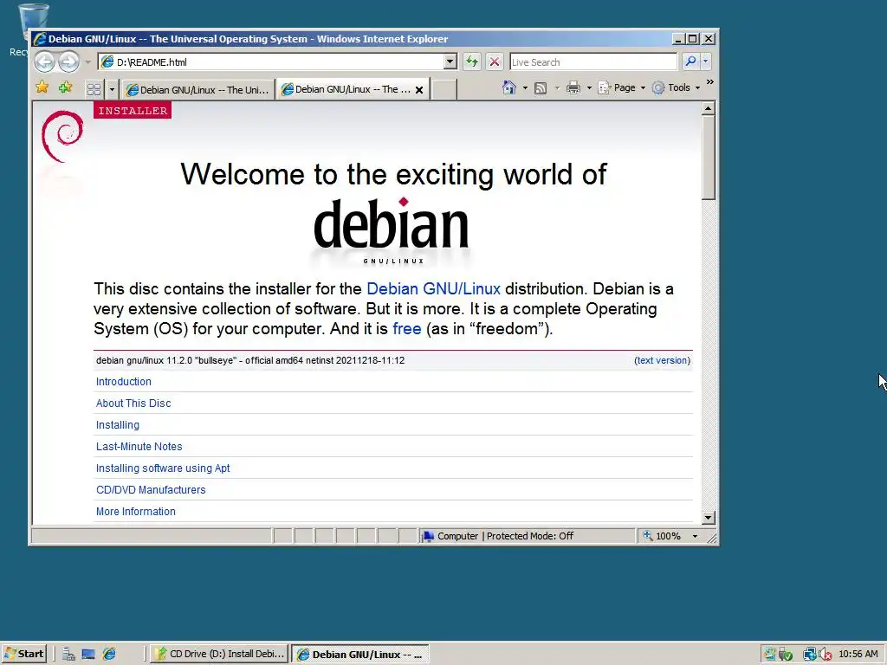Click the scrollbar up arrow
The height and width of the screenshot is (665, 887).
(x=709, y=108)
